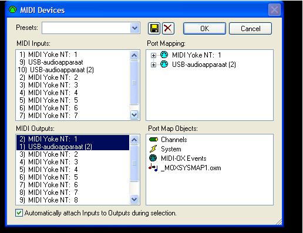Screen dimensions: 303x233
Task: Select input "4) MIDI Yoke NT: 4"
Action: tap(73, 93)
